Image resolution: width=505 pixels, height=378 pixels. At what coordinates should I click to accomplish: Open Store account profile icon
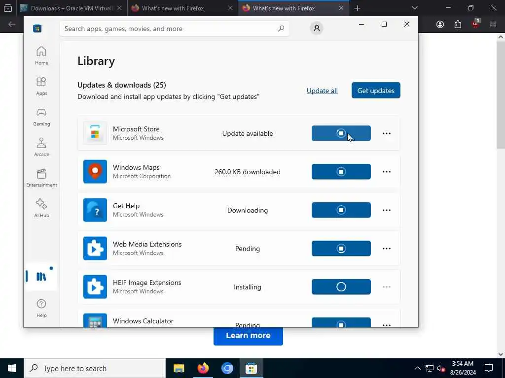point(317,28)
